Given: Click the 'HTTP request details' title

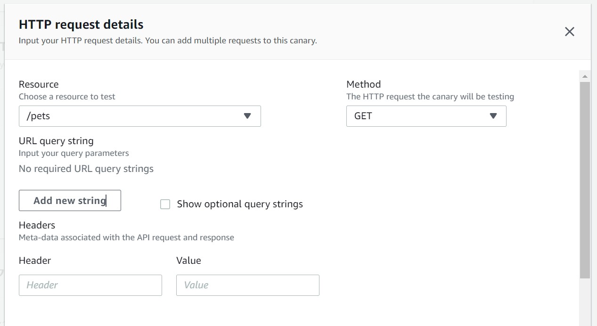Looking at the screenshot, I should (81, 24).
